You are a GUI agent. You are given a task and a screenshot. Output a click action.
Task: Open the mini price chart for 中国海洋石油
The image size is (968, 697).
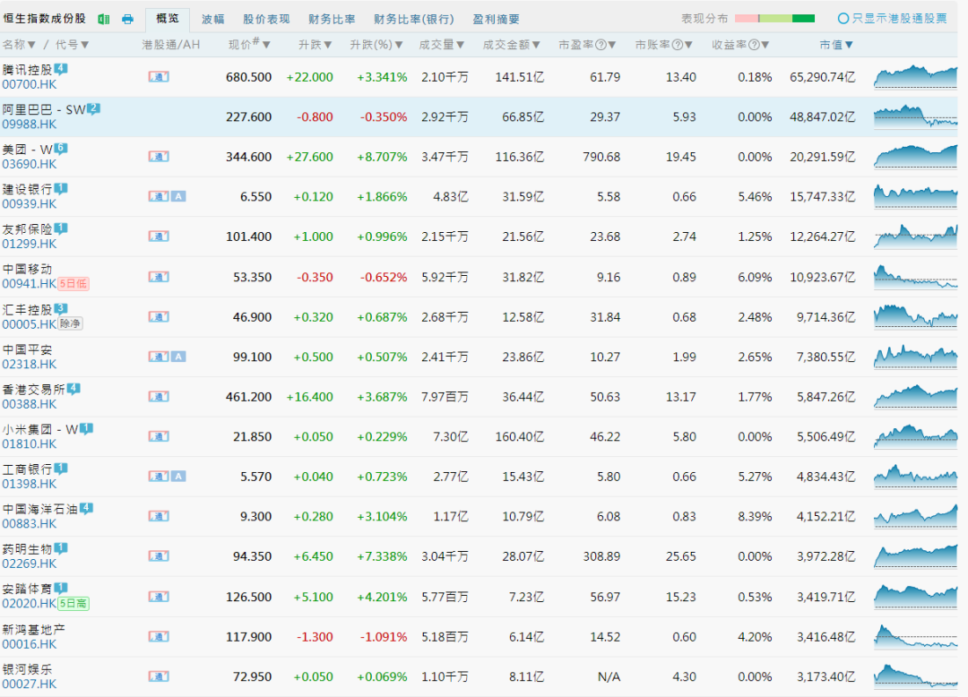pos(915,516)
